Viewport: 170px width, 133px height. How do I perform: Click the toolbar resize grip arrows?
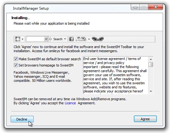click(x=50, y=39)
